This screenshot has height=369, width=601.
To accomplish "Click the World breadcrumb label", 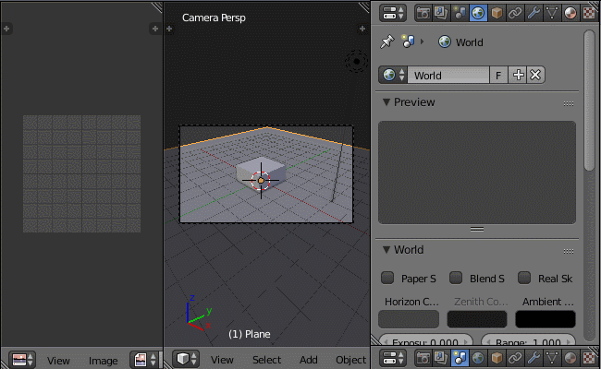I will point(469,42).
